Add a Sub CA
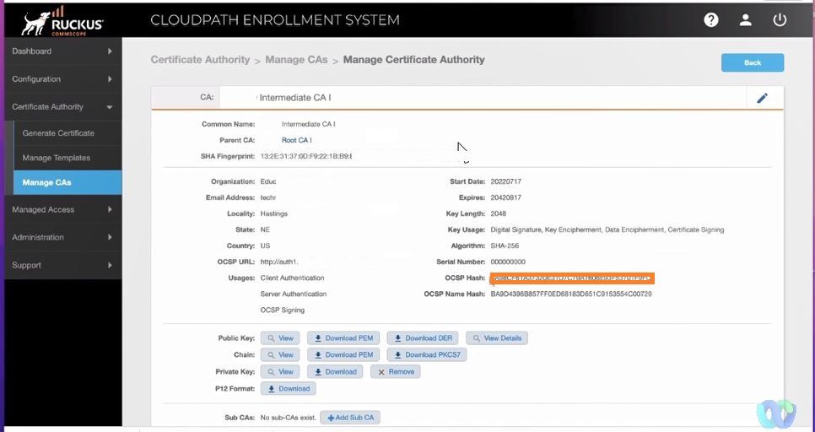Viewport: 815px width, 432px height. pyautogui.click(x=350, y=418)
